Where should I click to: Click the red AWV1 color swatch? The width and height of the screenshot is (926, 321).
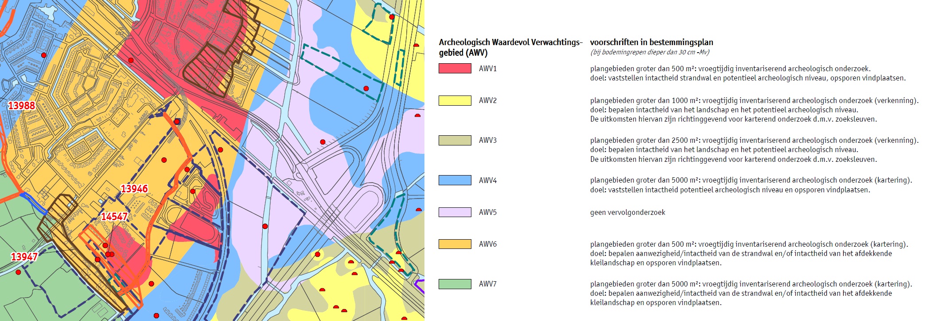[x=455, y=68]
